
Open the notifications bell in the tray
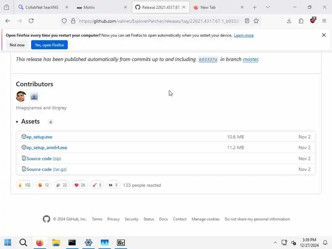coord(325,243)
